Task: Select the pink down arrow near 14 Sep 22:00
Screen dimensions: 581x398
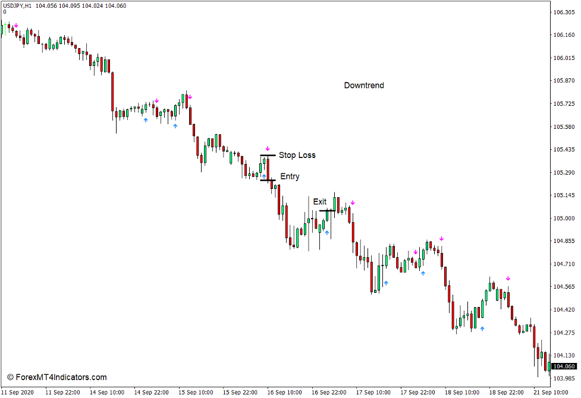Action: pyautogui.click(x=156, y=100)
